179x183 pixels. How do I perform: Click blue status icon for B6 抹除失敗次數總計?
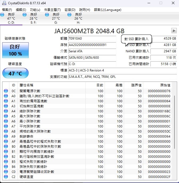click(x=6, y=167)
